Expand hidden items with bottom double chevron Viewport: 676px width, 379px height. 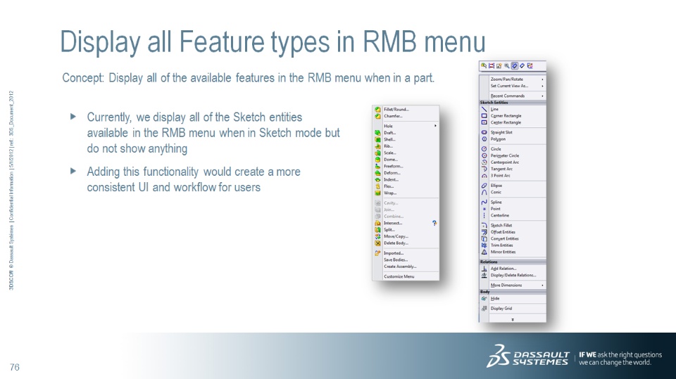click(513, 319)
